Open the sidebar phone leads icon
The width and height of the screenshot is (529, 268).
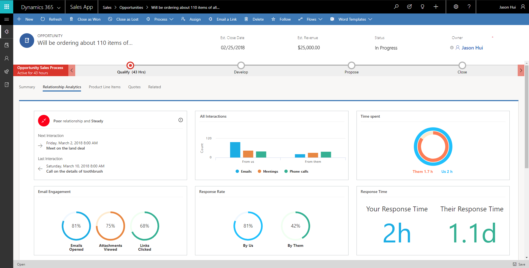pyautogui.click(x=7, y=71)
